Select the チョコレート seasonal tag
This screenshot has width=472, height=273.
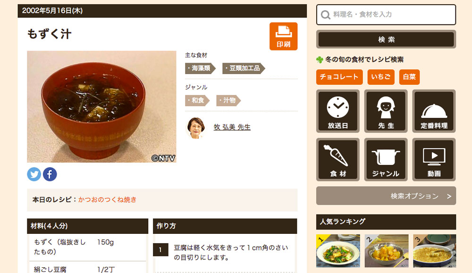pos(339,77)
